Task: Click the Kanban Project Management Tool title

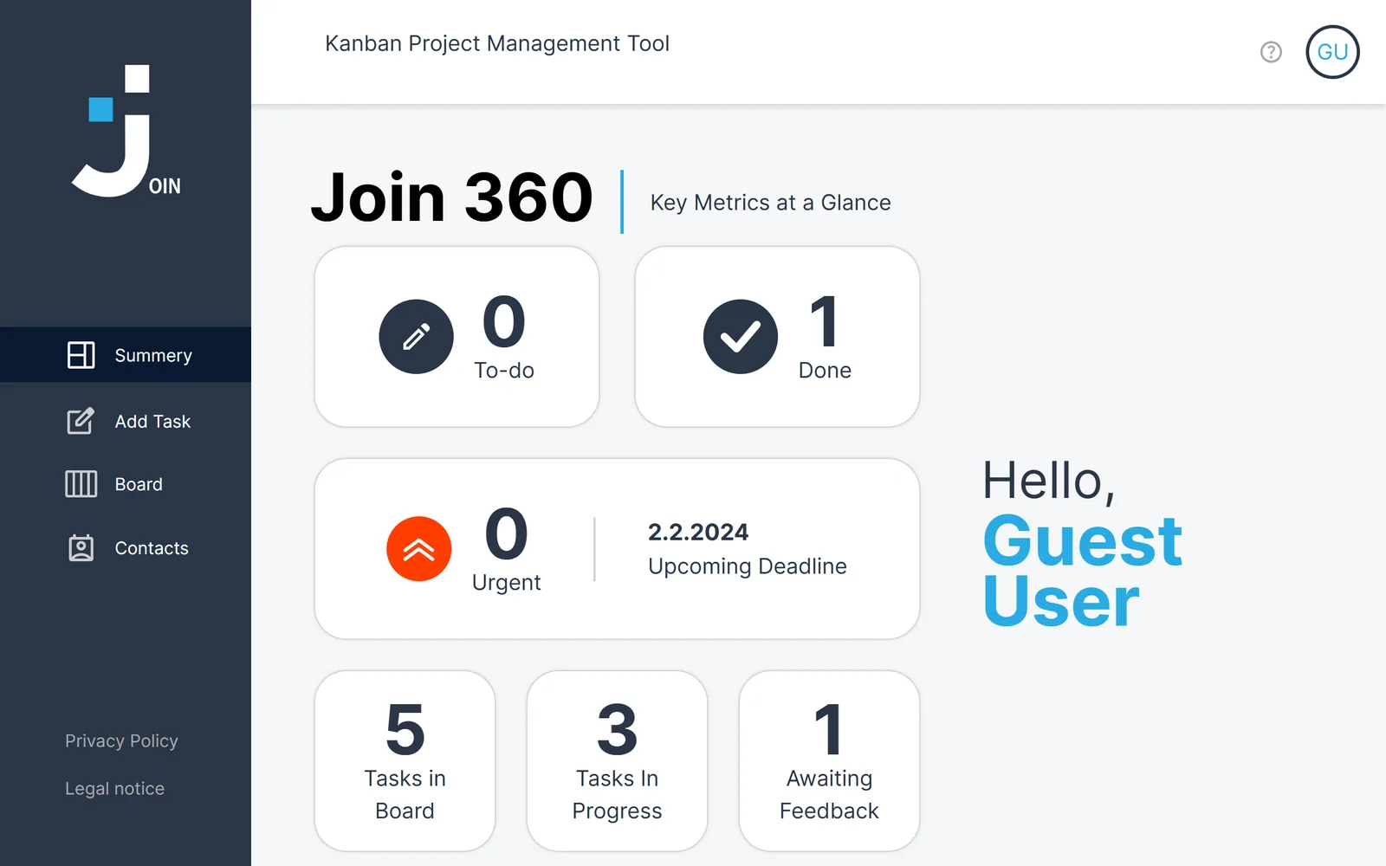Action: [497, 44]
